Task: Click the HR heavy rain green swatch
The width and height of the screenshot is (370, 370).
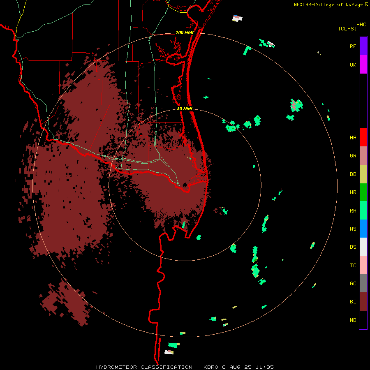Action: coord(363,192)
